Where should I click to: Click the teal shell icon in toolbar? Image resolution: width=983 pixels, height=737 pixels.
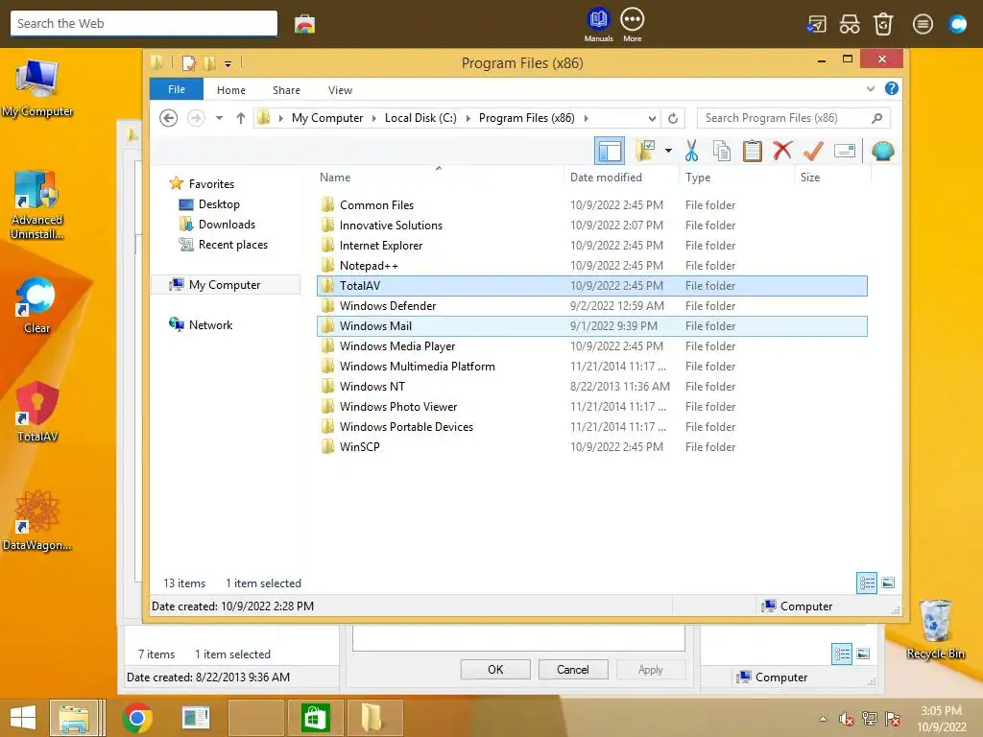coord(883,151)
